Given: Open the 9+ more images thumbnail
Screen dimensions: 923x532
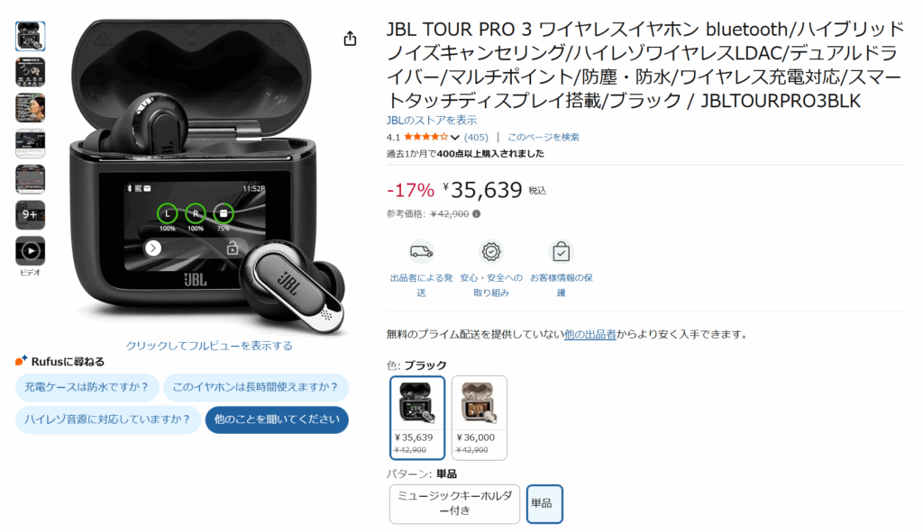Looking at the screenshot, I should tap(30, 215).
